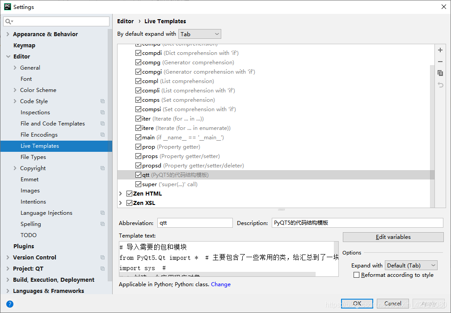Uncheck the compdi template checkbox

(138, 53)
